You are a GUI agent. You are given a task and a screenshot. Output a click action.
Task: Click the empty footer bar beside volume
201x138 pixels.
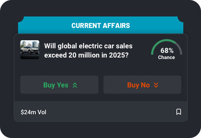(110, 112)
